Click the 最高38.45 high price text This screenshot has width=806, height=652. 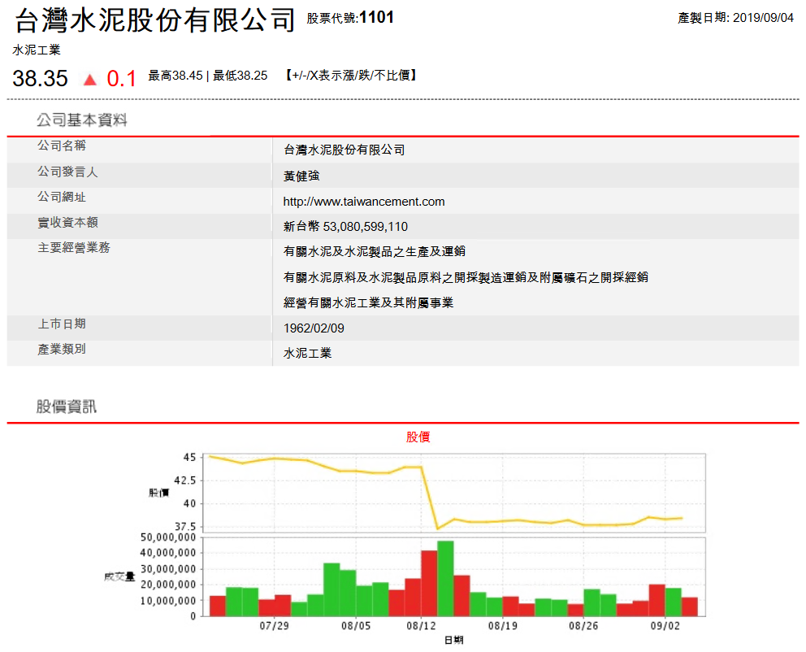175,76
